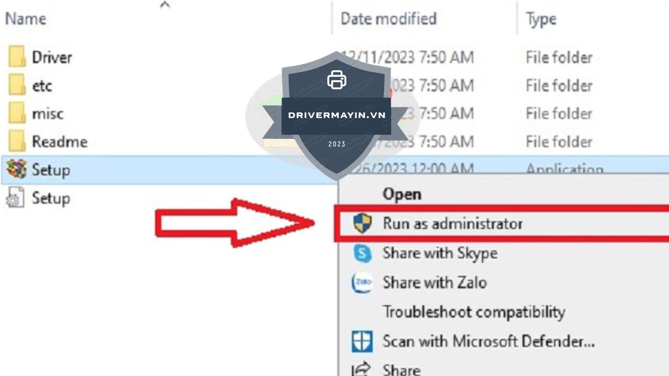This screenshot has width=669, height=376.
Task: Click the Skype icon in context menu
Action: coord(362,253)
